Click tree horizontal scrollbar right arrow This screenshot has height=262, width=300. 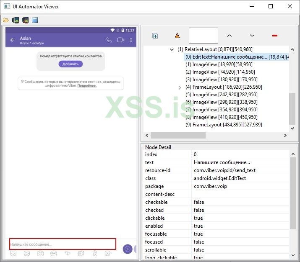[x=285, y=135]
